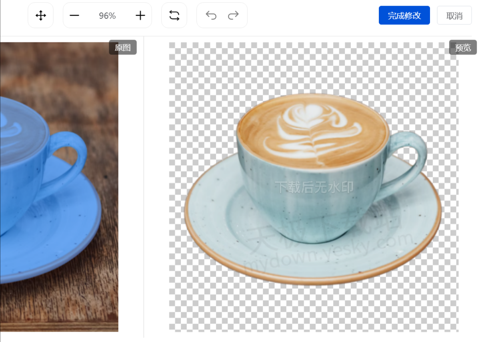Click the plus icon to zoom in

pos(140,16)
